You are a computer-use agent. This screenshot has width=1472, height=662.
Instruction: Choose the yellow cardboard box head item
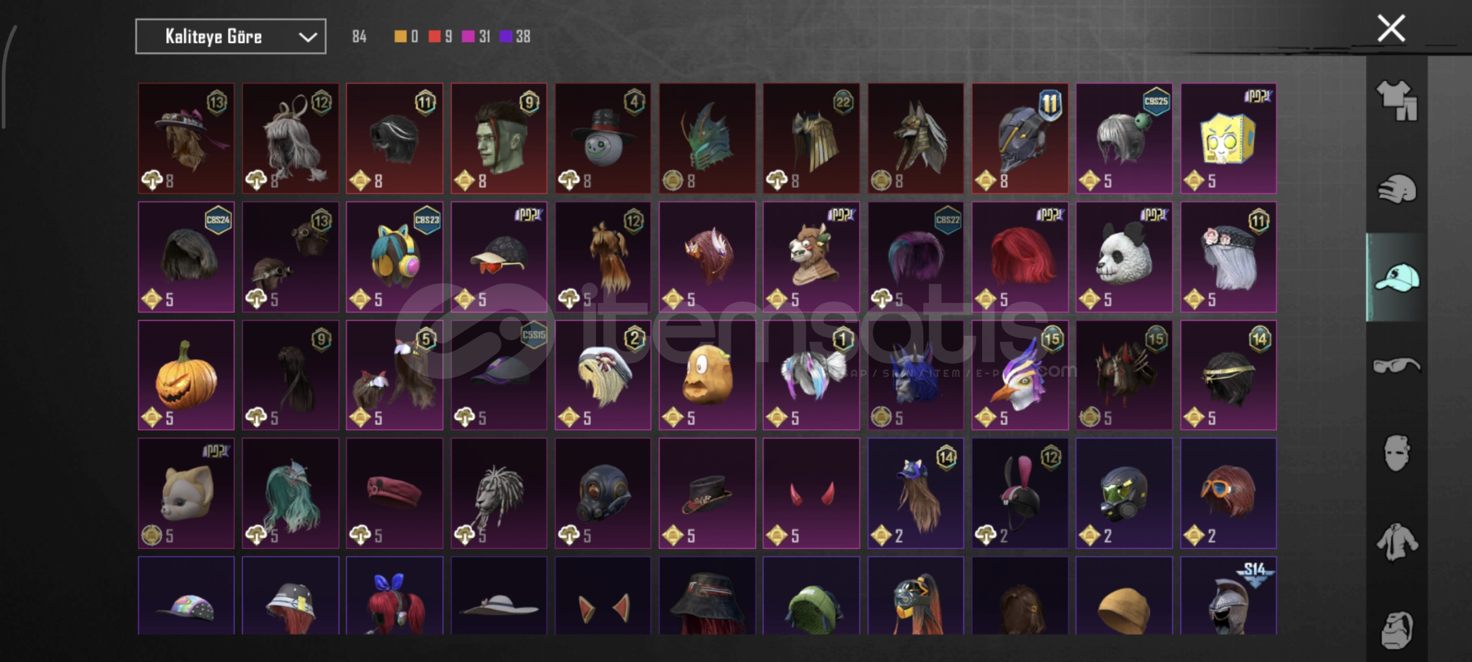click(1229, 139)
